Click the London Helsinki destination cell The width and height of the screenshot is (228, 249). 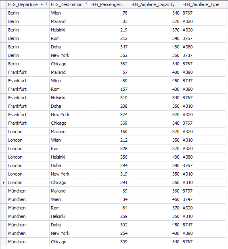[69, 157]
